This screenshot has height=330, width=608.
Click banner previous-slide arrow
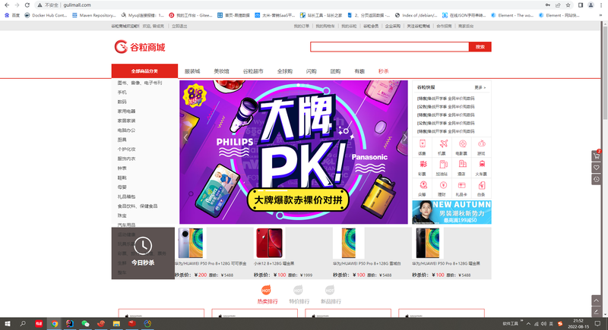[185, 137]
